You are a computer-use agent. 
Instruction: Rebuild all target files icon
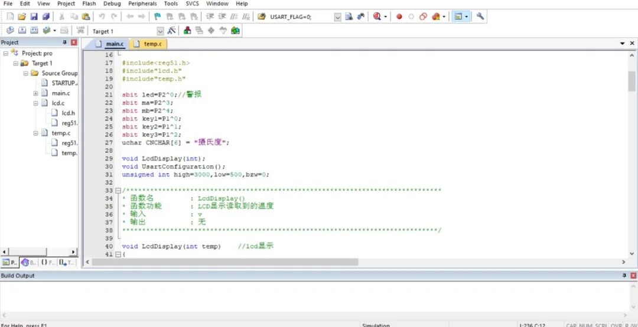click(34, 31)
